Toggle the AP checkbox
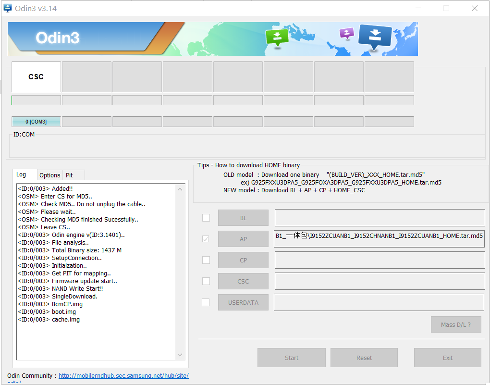490x385 pixels. [206, 239]
